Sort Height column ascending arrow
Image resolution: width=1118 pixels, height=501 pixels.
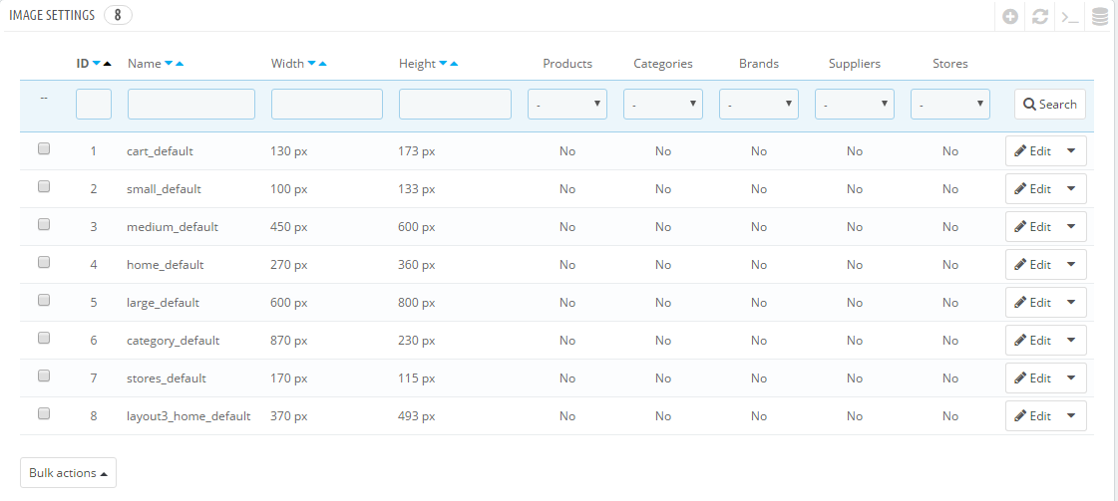[x=454, y=64]
